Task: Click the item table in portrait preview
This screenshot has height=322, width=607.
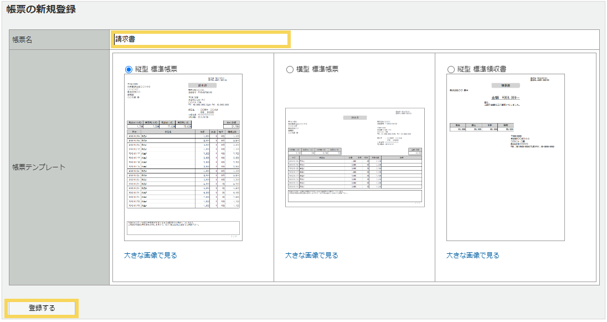Action: 184,169
